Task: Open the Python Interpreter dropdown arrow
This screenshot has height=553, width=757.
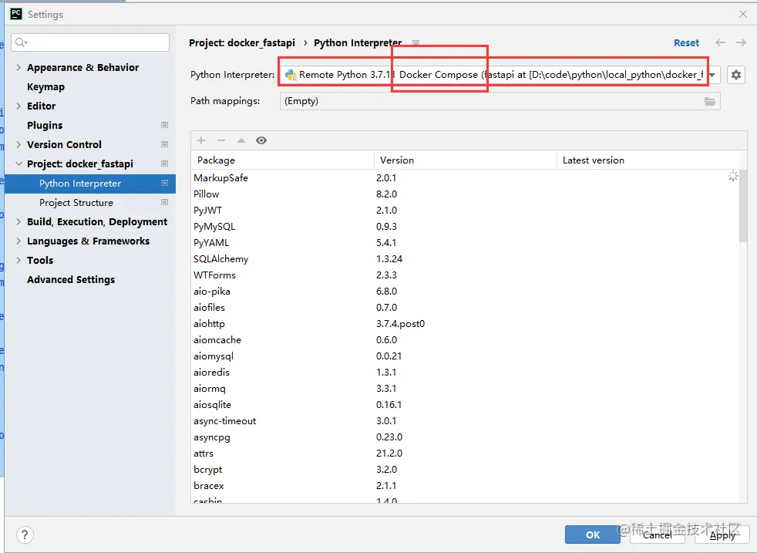Action: [712, 75]
